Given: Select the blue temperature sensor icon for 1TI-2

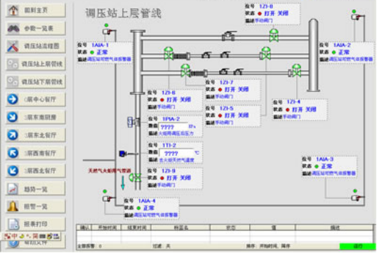Looking at the screenshot, I should pos(123,153).
